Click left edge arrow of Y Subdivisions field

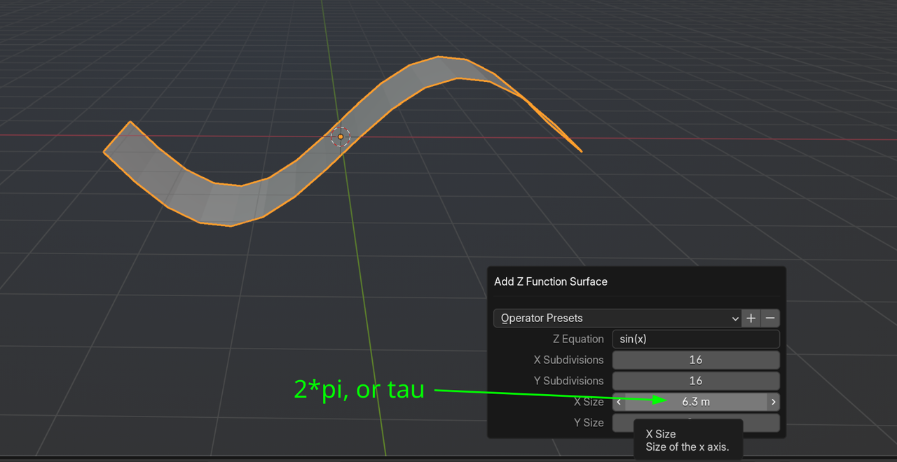click(x=619, y=381)
